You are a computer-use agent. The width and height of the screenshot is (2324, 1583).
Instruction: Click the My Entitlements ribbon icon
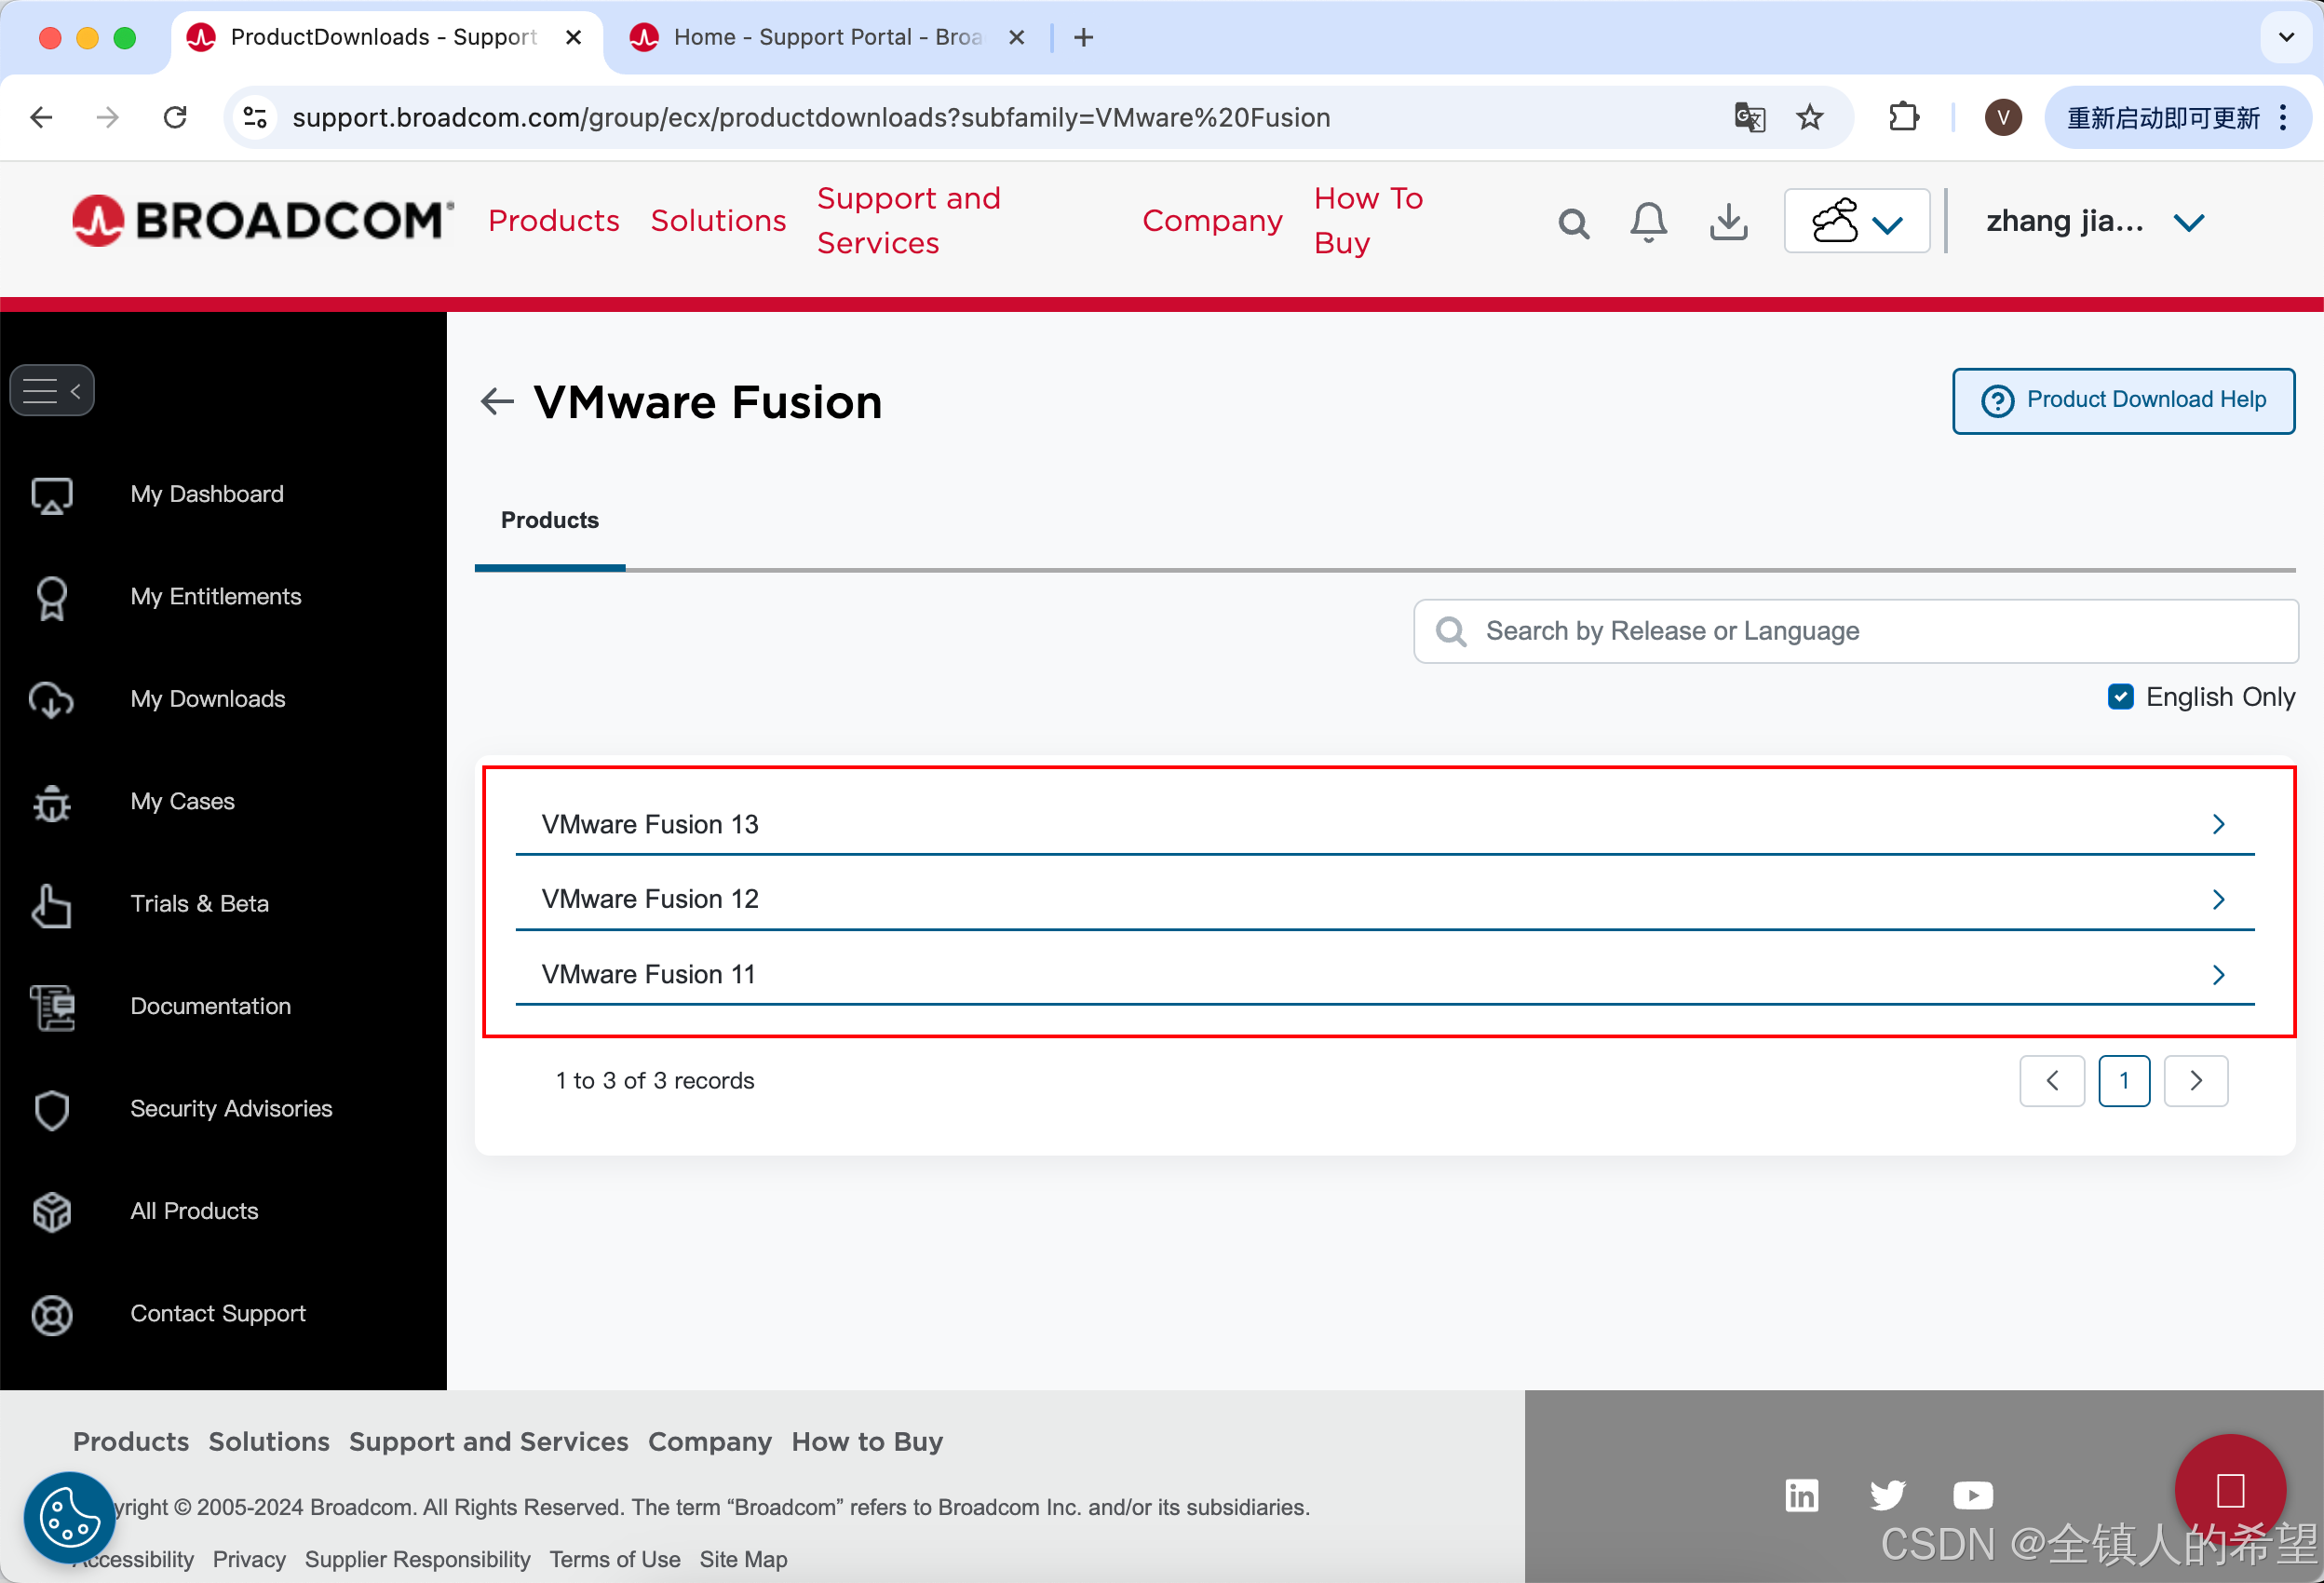[52, 598]
